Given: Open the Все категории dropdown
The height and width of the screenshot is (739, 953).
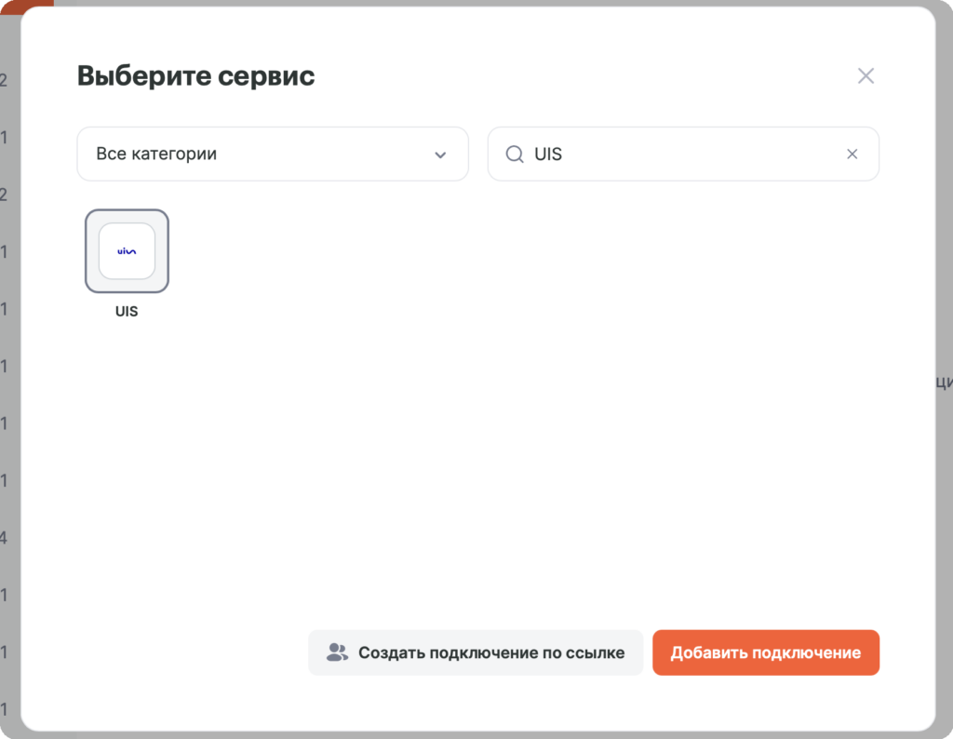Looking at the screenshot, I should tap(273, 154).
